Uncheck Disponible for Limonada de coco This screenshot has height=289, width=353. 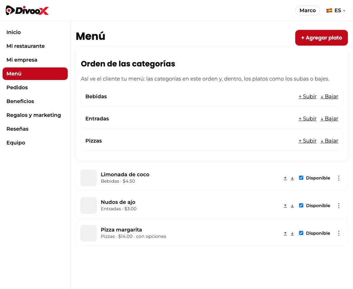[301, 178]
